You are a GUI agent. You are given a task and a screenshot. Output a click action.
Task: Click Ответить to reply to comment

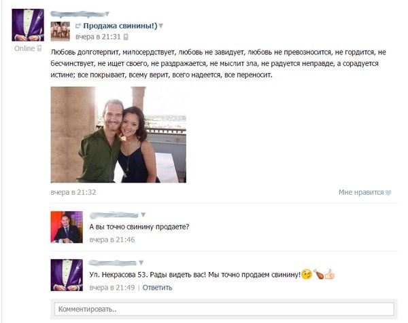(157, 288)
